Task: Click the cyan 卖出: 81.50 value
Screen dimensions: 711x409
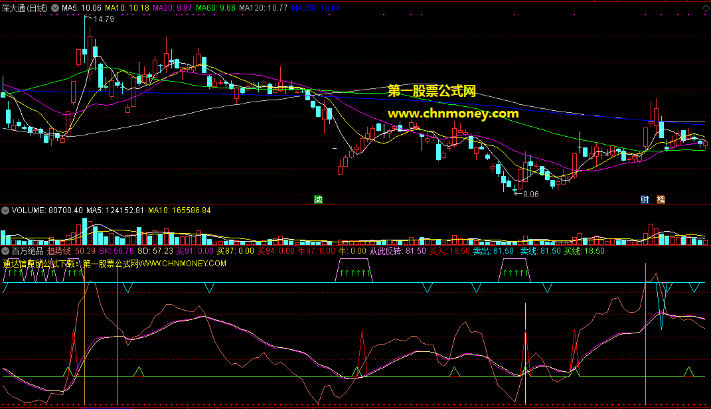Action: coord(493,251)
